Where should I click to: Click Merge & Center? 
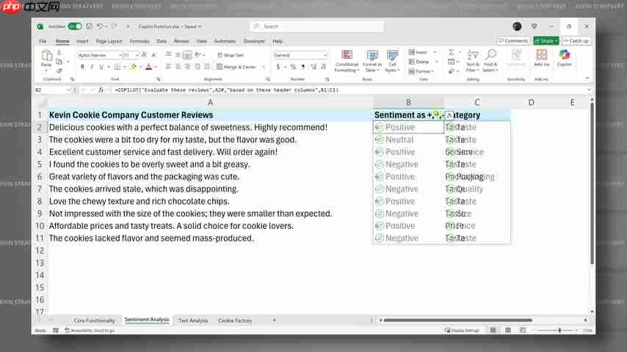[x=236, y=67]
